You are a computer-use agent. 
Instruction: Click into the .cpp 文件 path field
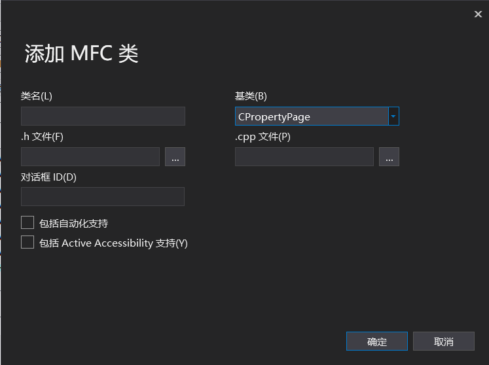pyautogui.click(x=304, y=157)
